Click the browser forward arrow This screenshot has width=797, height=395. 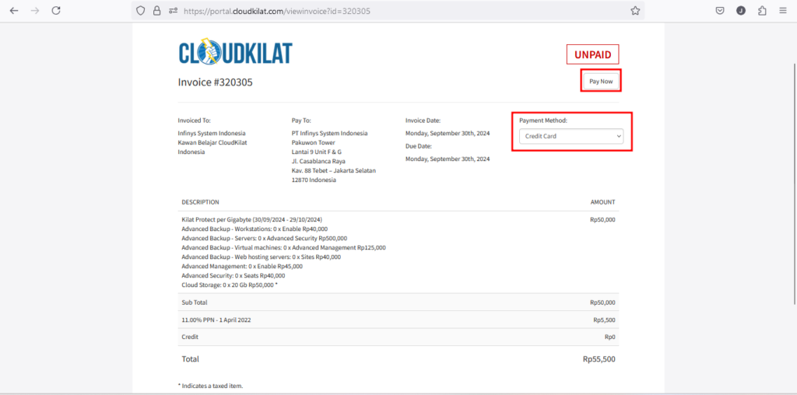tap(34, 11)
